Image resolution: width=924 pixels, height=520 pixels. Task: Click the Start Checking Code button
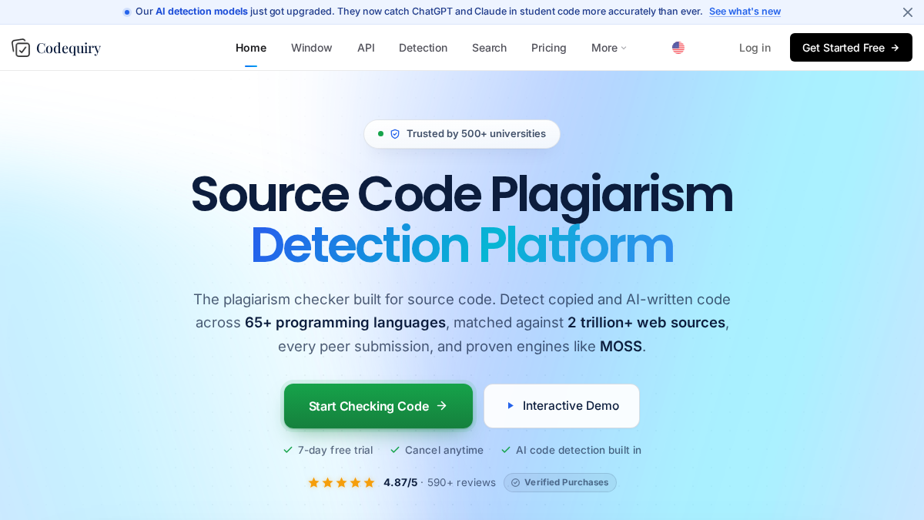pos(378,406)
